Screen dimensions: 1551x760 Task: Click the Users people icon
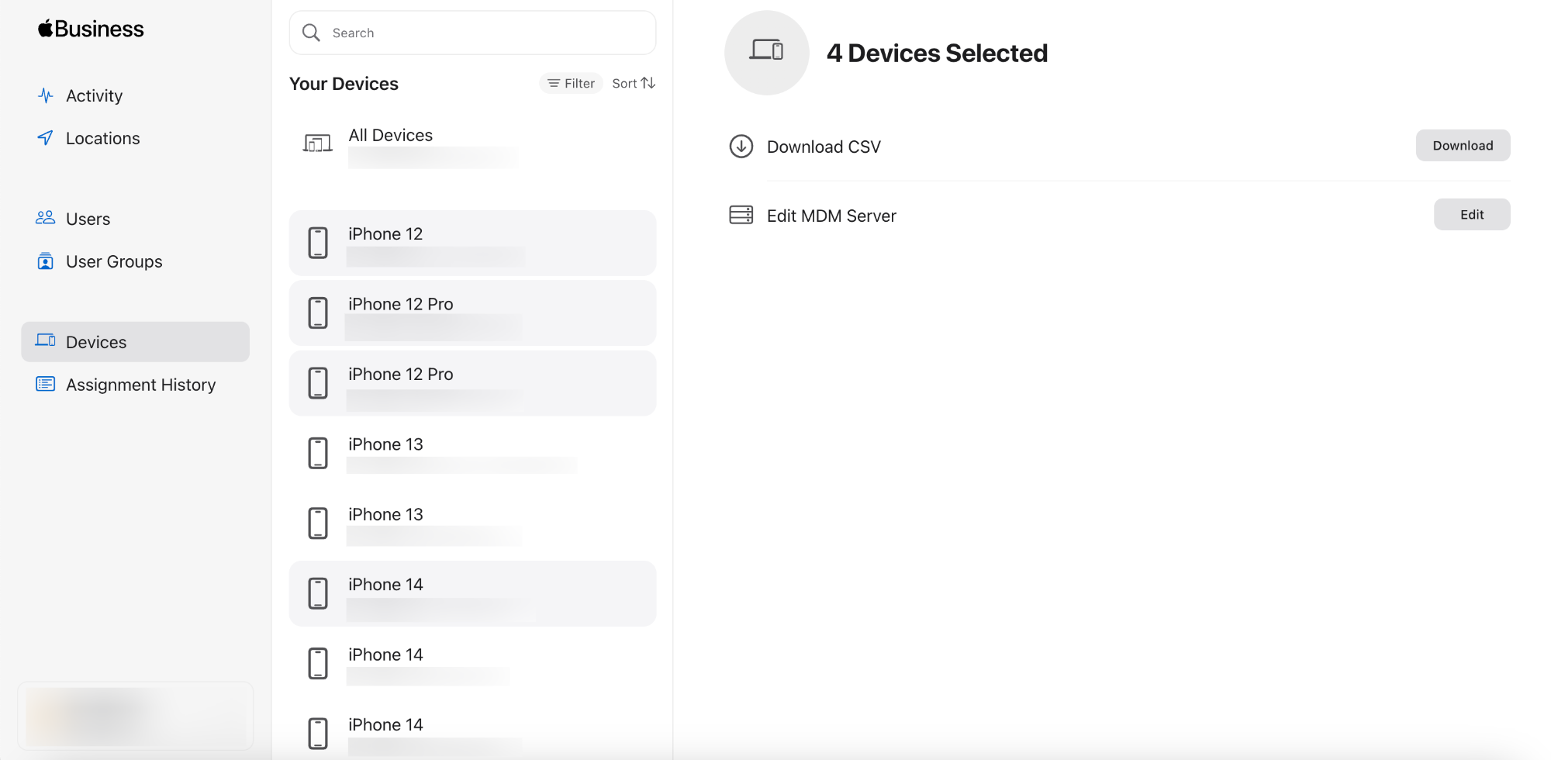coord(46,218)
